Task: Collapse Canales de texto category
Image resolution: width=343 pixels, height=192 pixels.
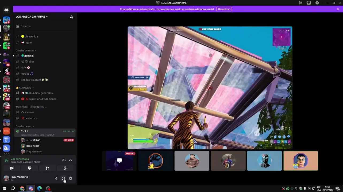Action: [x=26, y=50]
